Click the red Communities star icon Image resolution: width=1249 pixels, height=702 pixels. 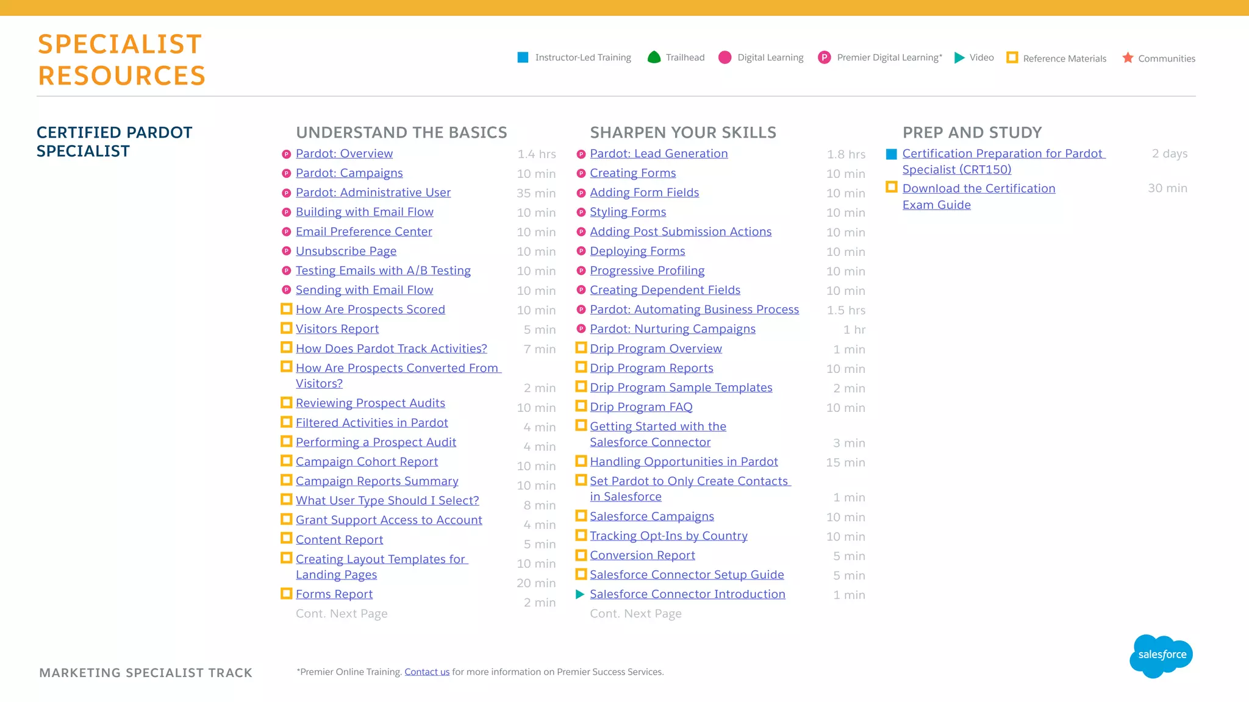tap(1128, 57)
